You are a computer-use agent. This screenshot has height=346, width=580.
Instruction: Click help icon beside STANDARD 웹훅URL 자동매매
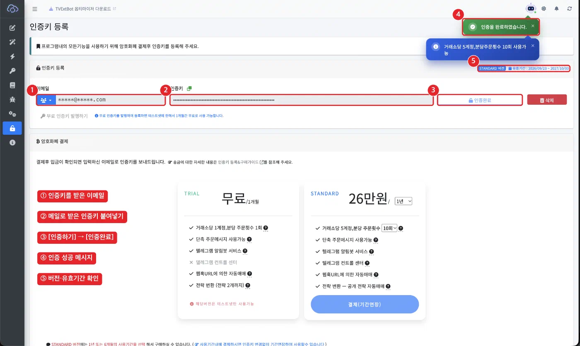point(376,274)
